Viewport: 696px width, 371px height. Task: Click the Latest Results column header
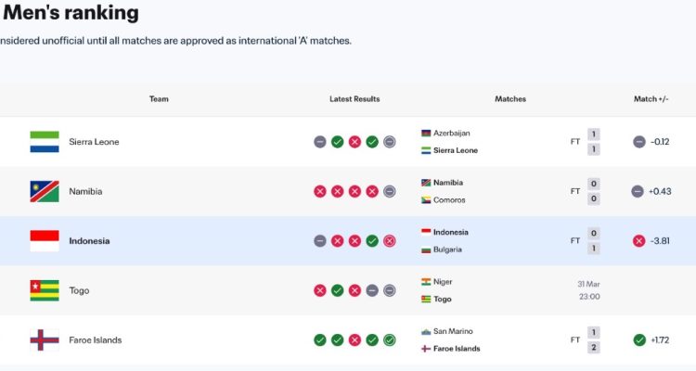pyautogui.click(x=354, y=99)
